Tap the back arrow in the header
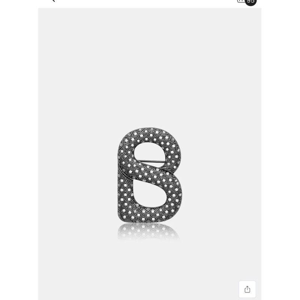This screenshot has width=300, height=300. click(54, 1)
